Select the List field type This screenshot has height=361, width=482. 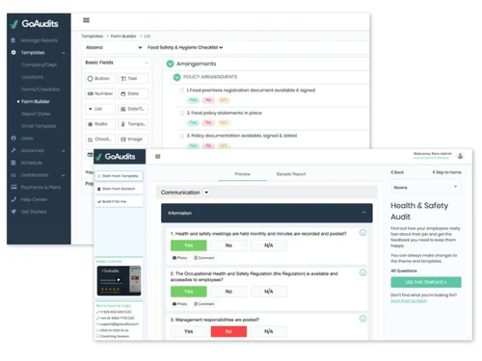[100, 109]
